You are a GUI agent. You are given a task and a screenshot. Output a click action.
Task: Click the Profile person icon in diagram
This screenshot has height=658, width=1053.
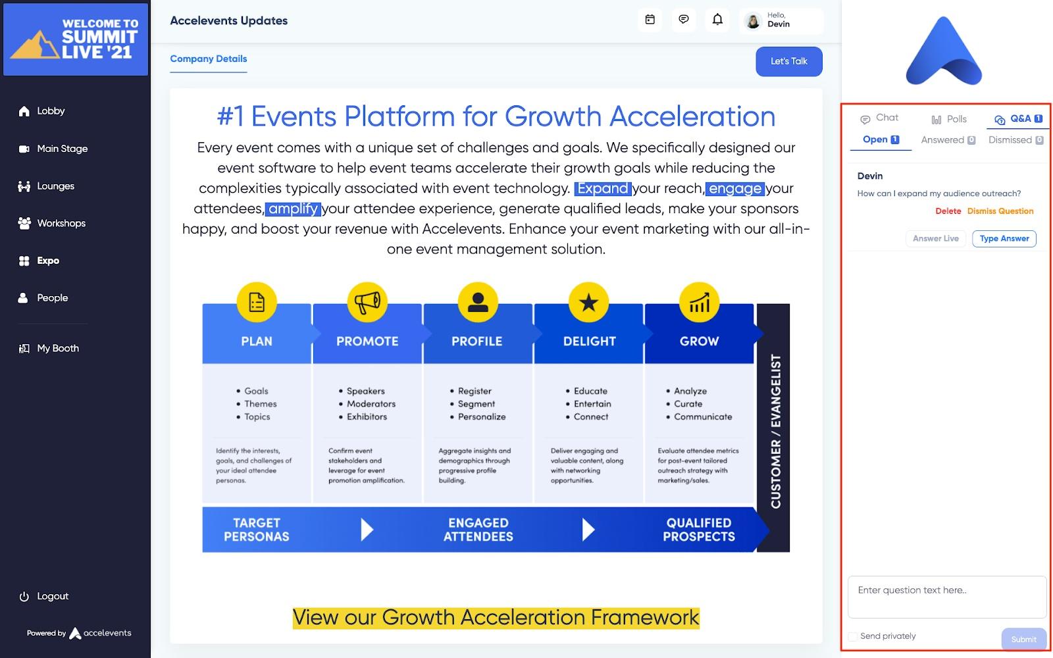point(478,302)
